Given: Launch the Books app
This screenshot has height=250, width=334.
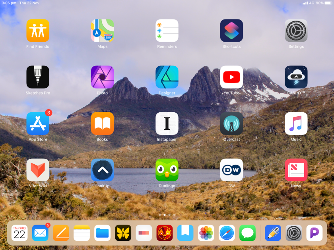Looking at the screenshot, I should (x=102, y=123).
